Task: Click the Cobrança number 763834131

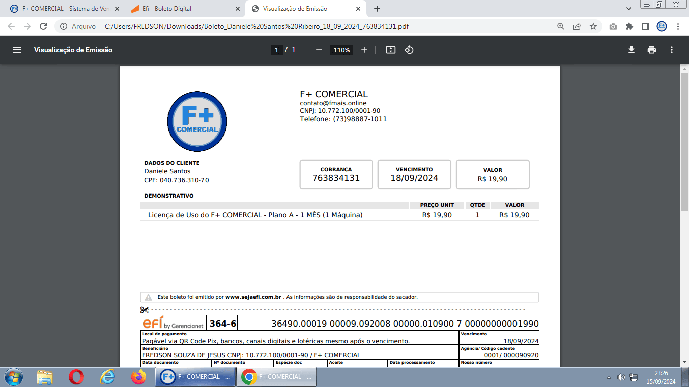Action: pos(336,178)
